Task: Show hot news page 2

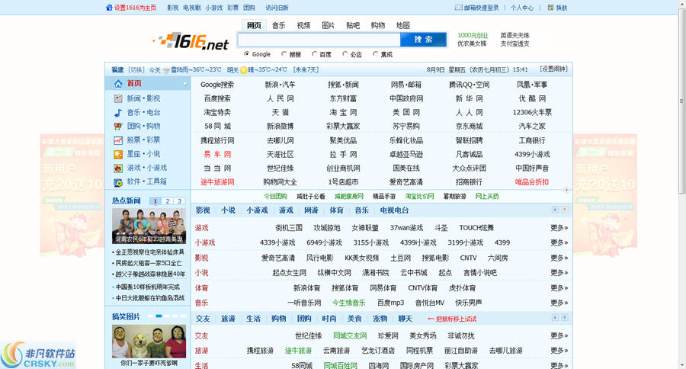Action: pyautogui.click(x=168, y=201)
